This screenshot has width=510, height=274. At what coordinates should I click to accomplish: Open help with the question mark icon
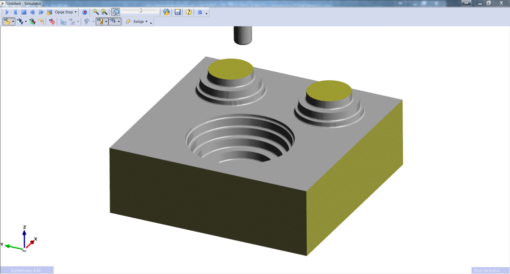pyautogui.click(x=189, y=11)
